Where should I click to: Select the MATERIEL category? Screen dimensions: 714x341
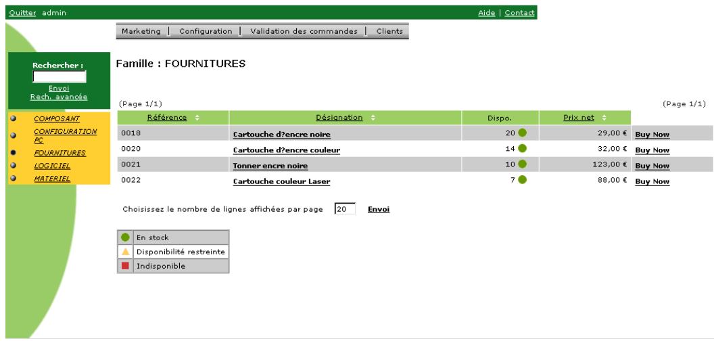click(x=52, y=179)
